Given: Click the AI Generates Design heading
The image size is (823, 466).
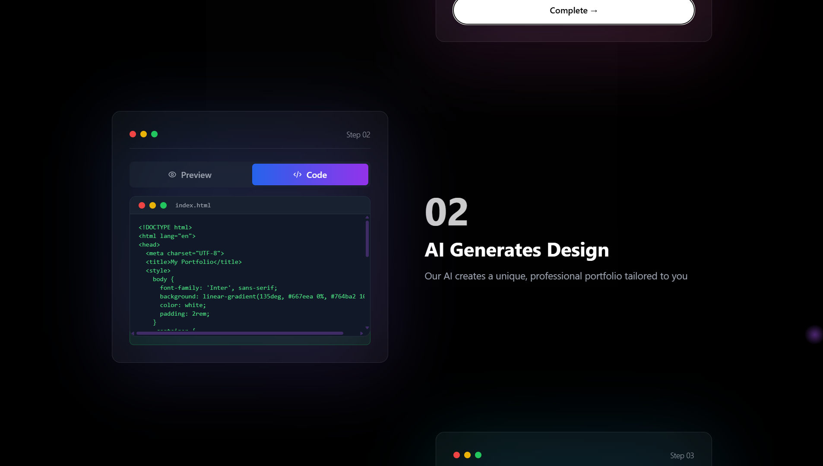Looking at the screenshot, I should 517,250.
